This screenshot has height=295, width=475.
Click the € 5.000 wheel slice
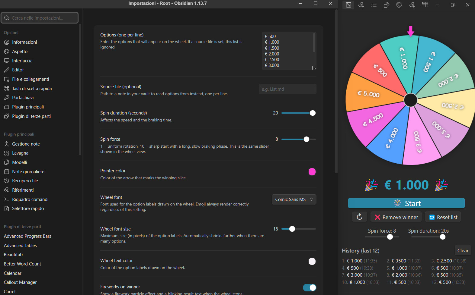368,94
